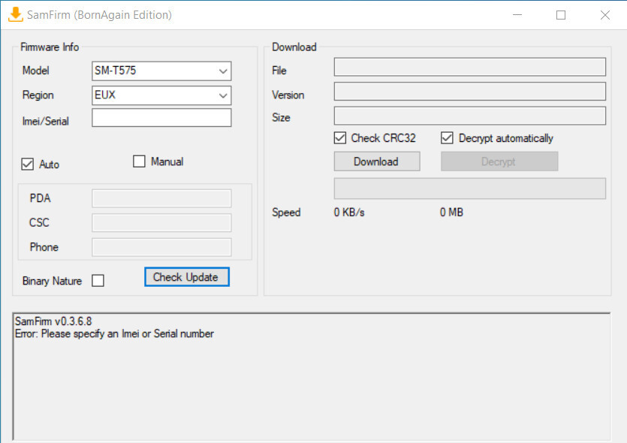The image size is (627, 443).
Task: Toggle Decrypt automatically checkbox
Action: 447,138
